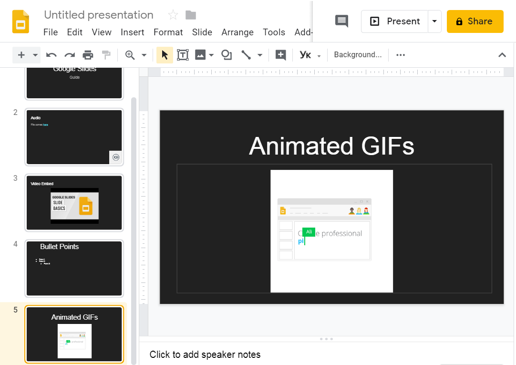
Task: Click the print icon
Action: point(88,55)
